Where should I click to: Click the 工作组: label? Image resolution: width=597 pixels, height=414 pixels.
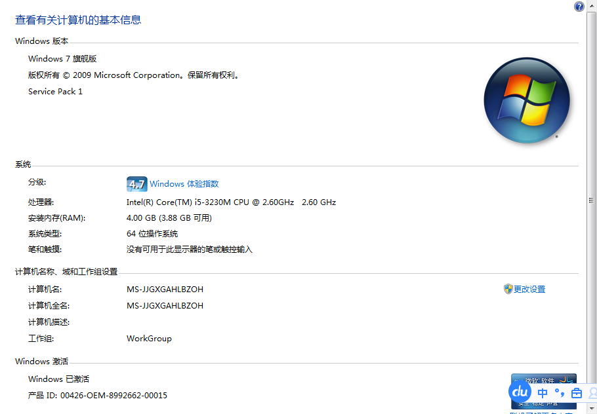41,339
